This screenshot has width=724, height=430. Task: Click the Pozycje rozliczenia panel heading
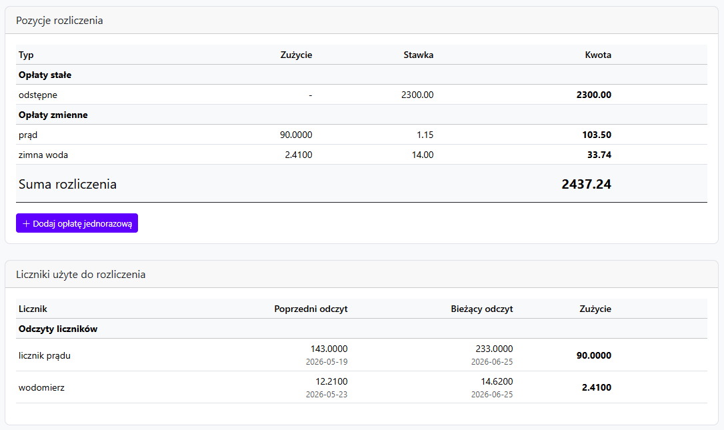[x=59, y=20]
